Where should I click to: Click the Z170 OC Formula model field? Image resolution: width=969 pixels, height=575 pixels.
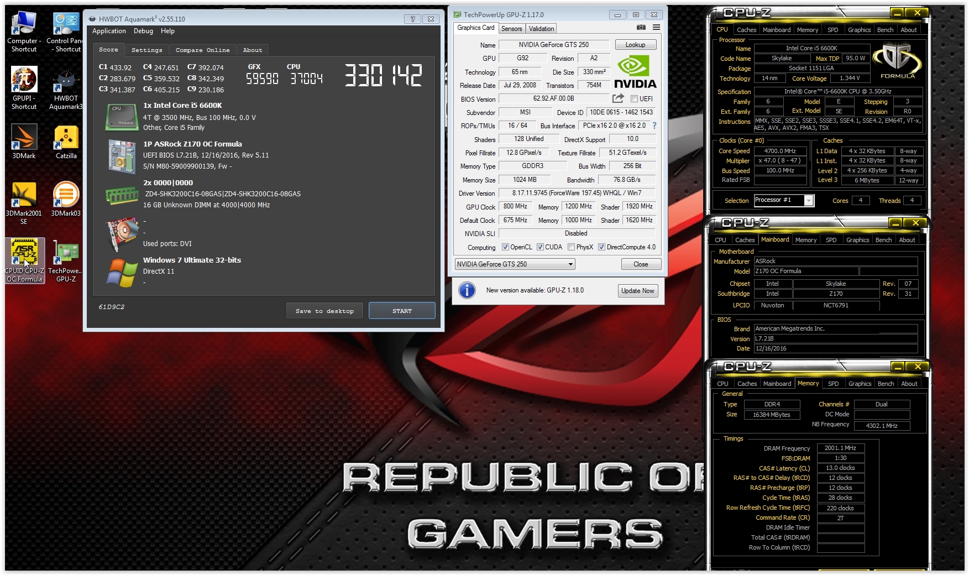coord(805,271)
